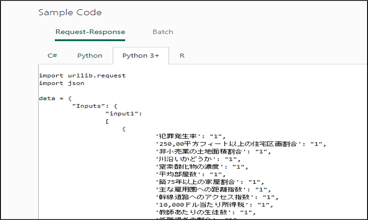Click the '犯罪発生率' field line

pos(191,136)
